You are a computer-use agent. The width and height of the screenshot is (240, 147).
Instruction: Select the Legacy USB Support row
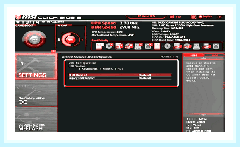coord(120,78)
